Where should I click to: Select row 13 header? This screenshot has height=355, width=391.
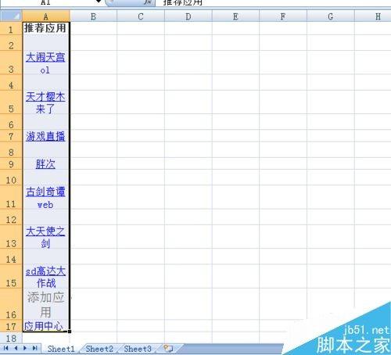click(11, 237)
